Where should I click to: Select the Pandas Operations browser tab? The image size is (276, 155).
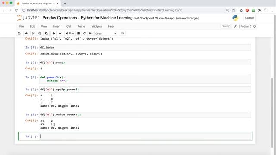pyautogui.click(x=38, y=3)
